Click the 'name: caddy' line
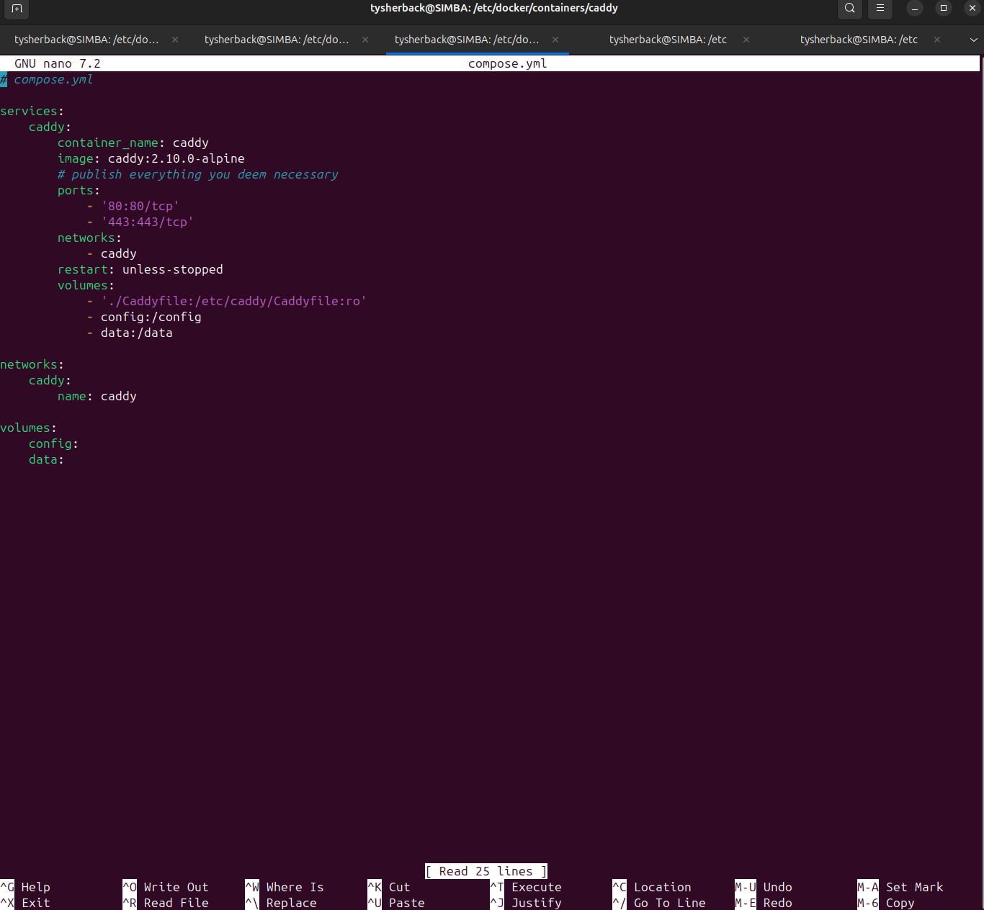Image resolution: width=984 pixels, height=910 pixels. tap(97, 396)
